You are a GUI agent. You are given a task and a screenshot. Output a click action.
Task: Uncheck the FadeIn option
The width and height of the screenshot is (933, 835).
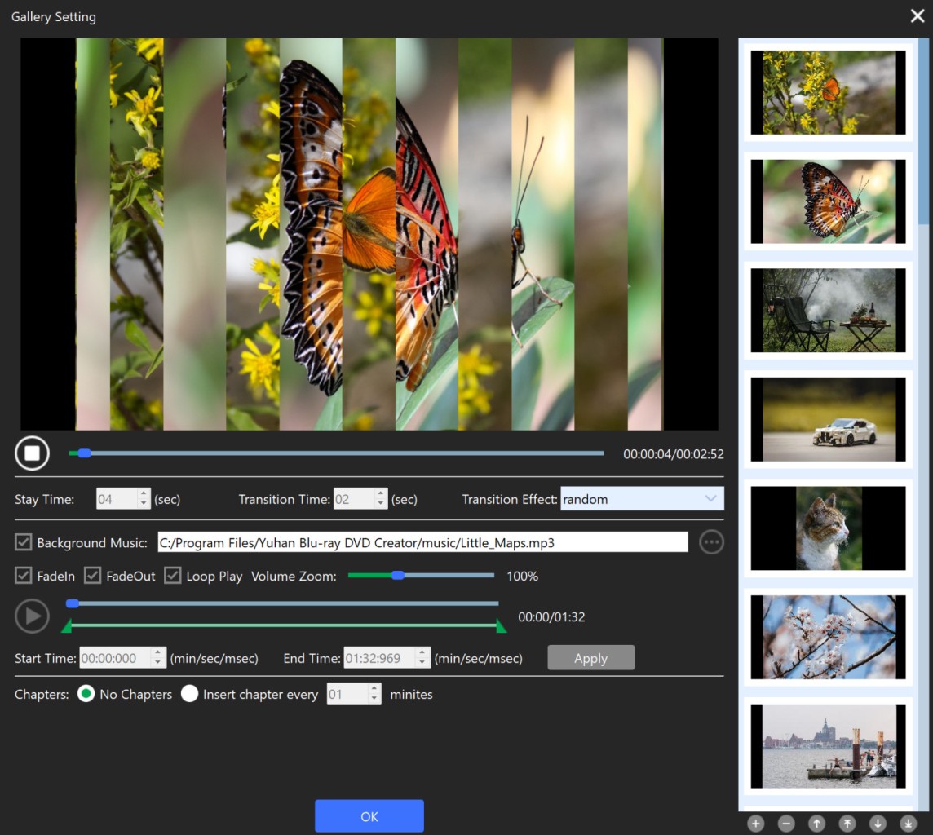(24, 576)
